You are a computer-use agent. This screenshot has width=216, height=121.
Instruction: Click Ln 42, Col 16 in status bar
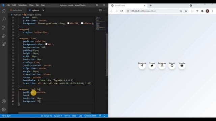tap(46, 116)
